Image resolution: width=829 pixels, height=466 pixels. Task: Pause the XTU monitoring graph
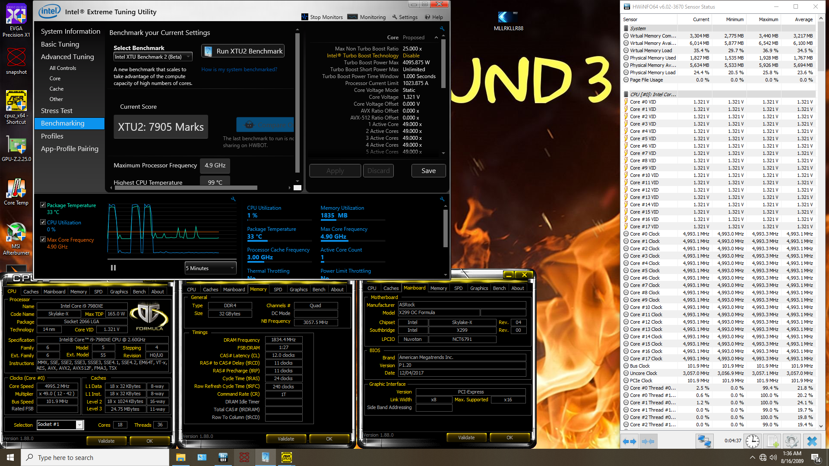113,268
